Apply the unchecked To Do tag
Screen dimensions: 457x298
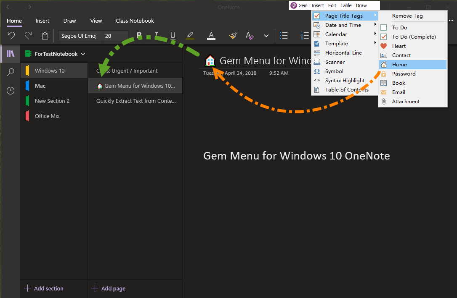coord(413,28)
